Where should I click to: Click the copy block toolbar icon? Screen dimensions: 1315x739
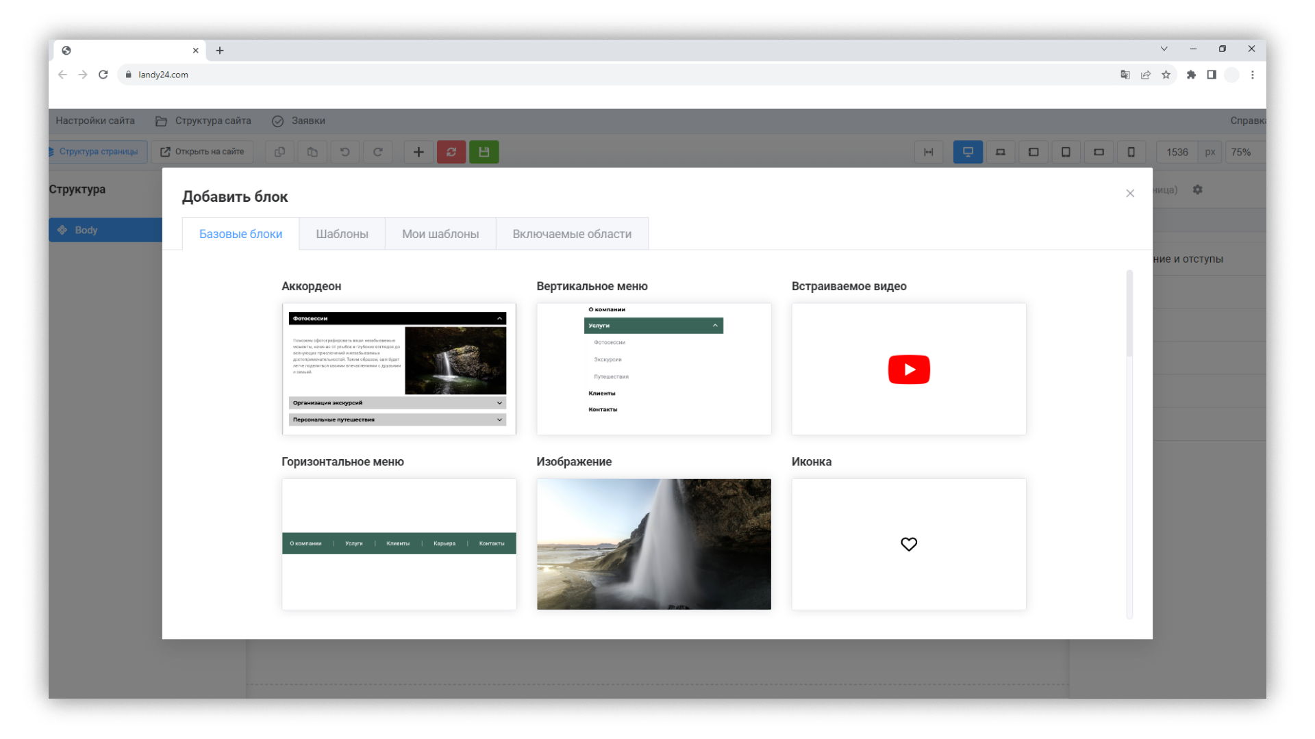click(279, 152)
